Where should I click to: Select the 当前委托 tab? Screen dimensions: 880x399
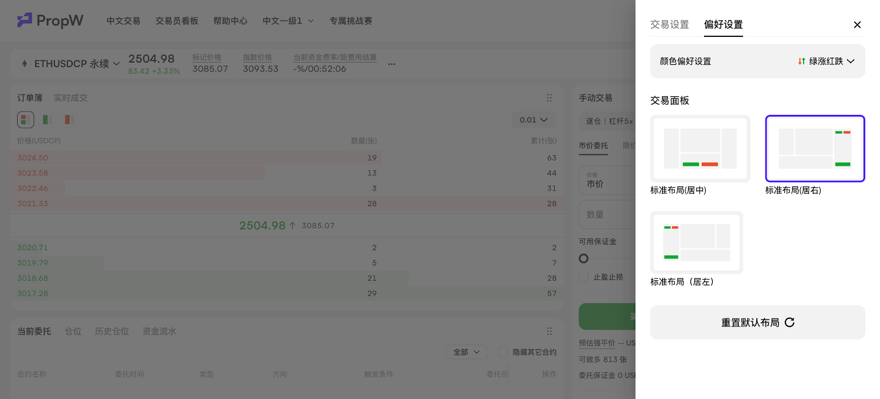pos(34,331)
